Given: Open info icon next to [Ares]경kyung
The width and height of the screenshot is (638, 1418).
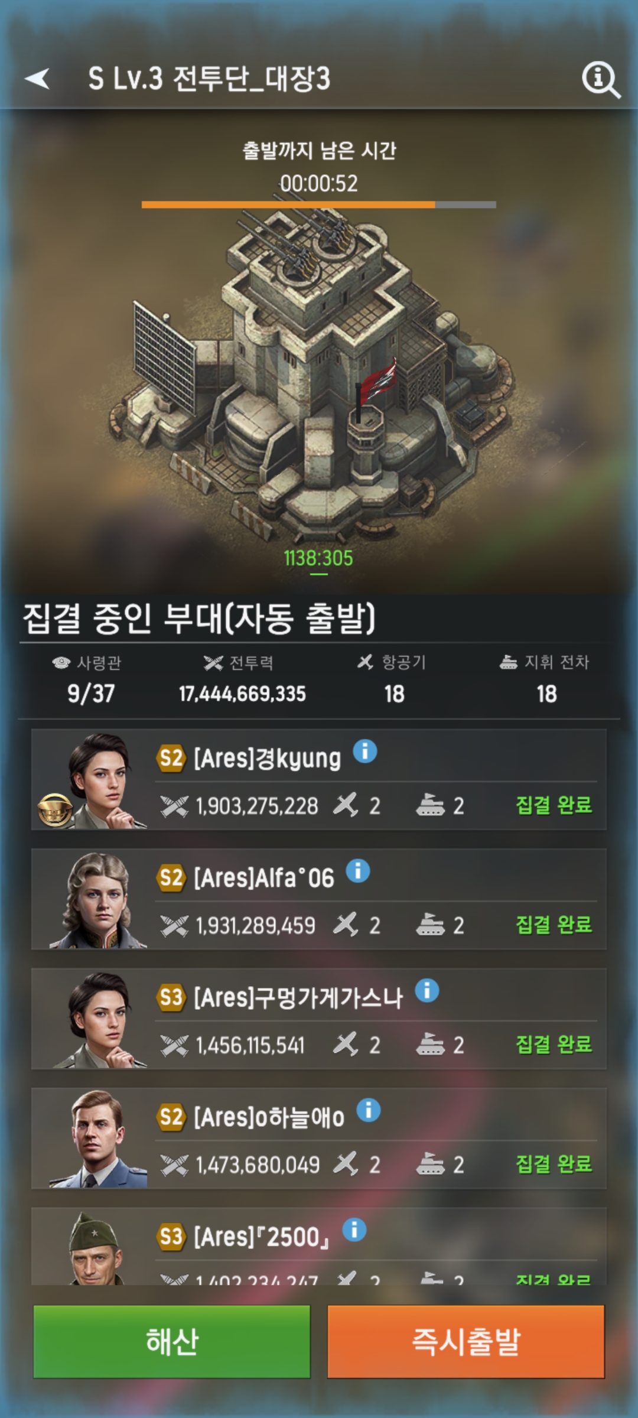Looking at the screenshot, I should click(364, 752).
